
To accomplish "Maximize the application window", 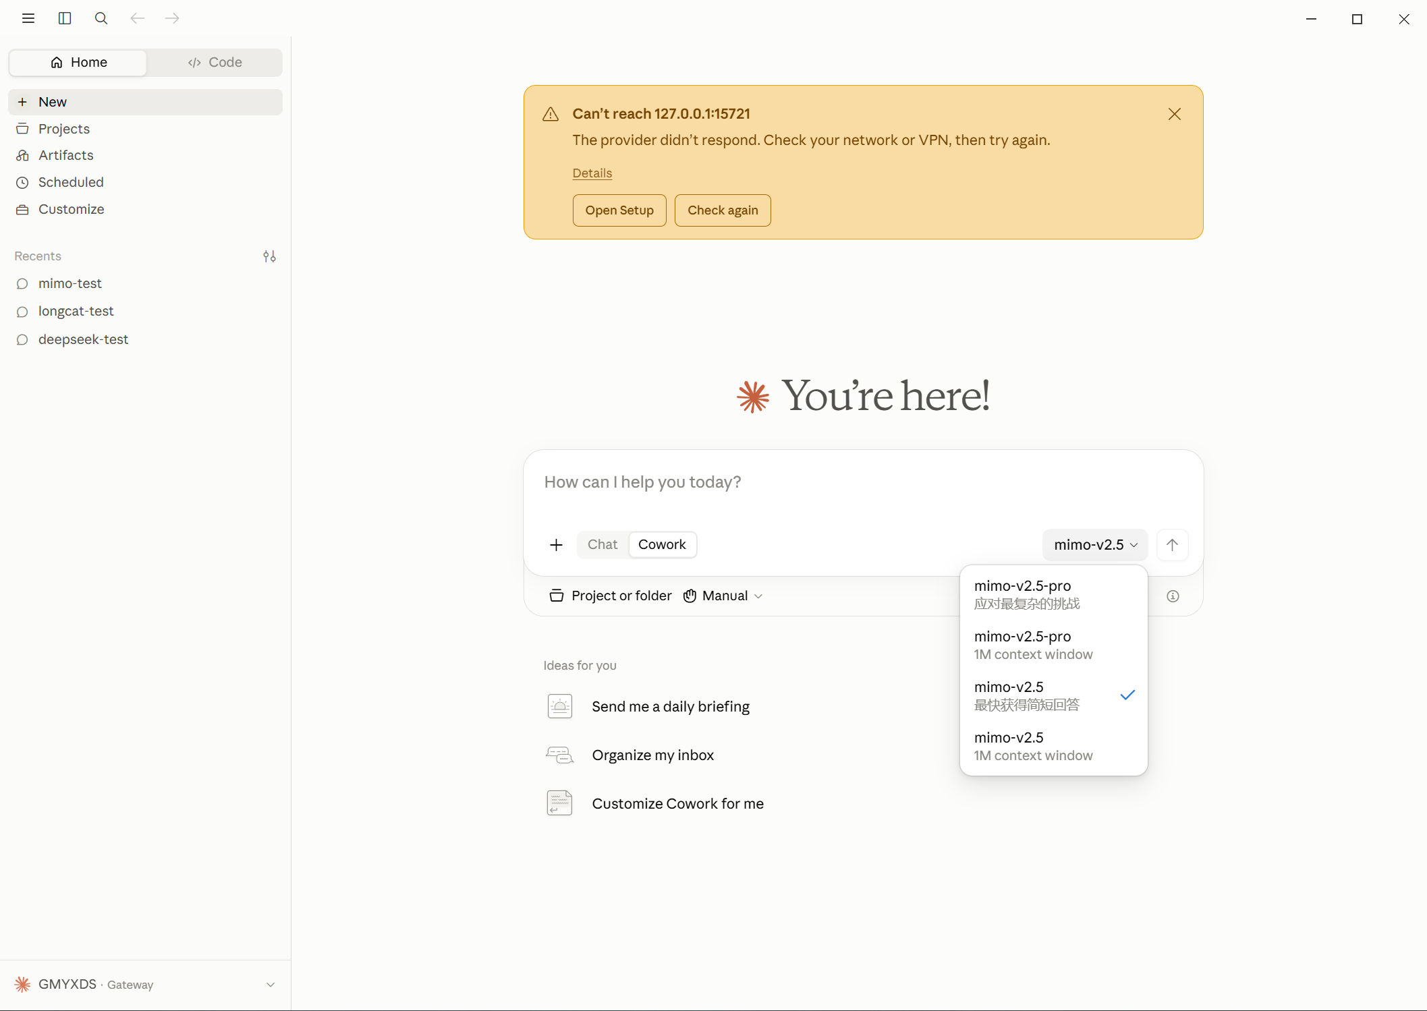I will click(x=1357, y=19).
